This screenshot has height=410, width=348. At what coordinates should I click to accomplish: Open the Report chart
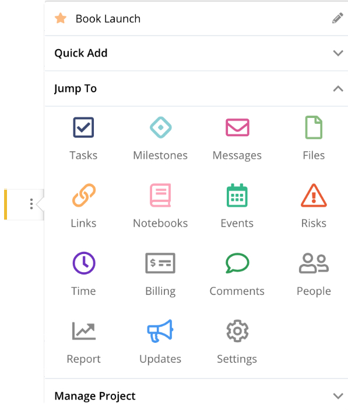(83, 342)
